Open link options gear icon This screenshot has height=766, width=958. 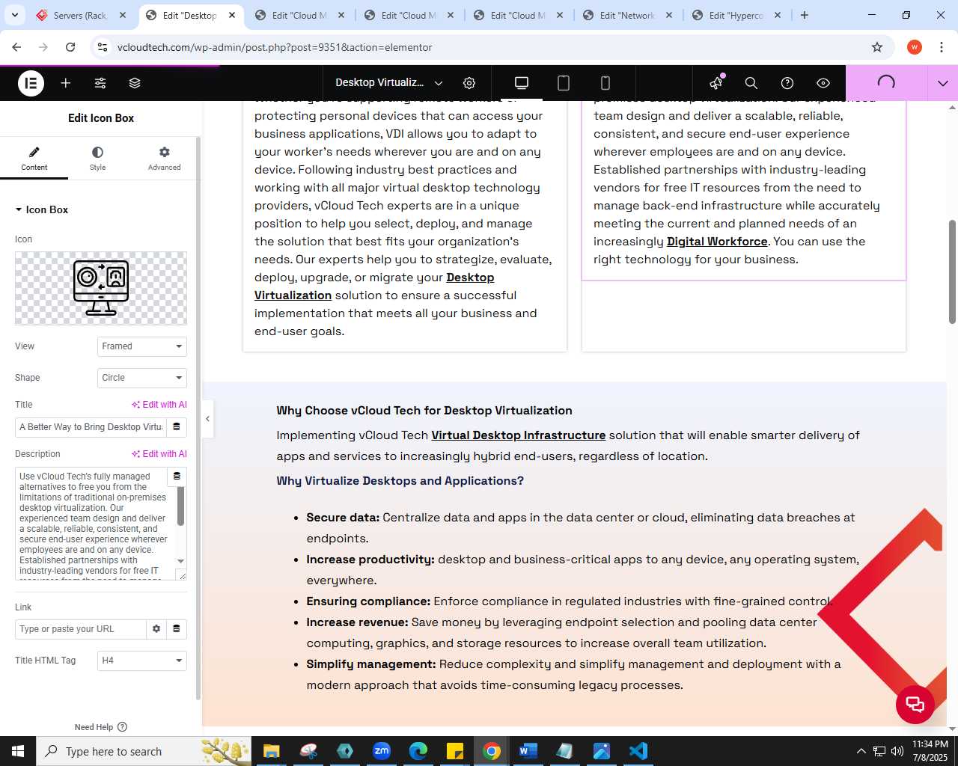click(x=156, y=629)
